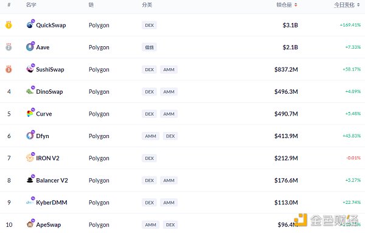Open the Balancer V2 name link
This screenshot has height=233, width=365.
click(52, 180)
